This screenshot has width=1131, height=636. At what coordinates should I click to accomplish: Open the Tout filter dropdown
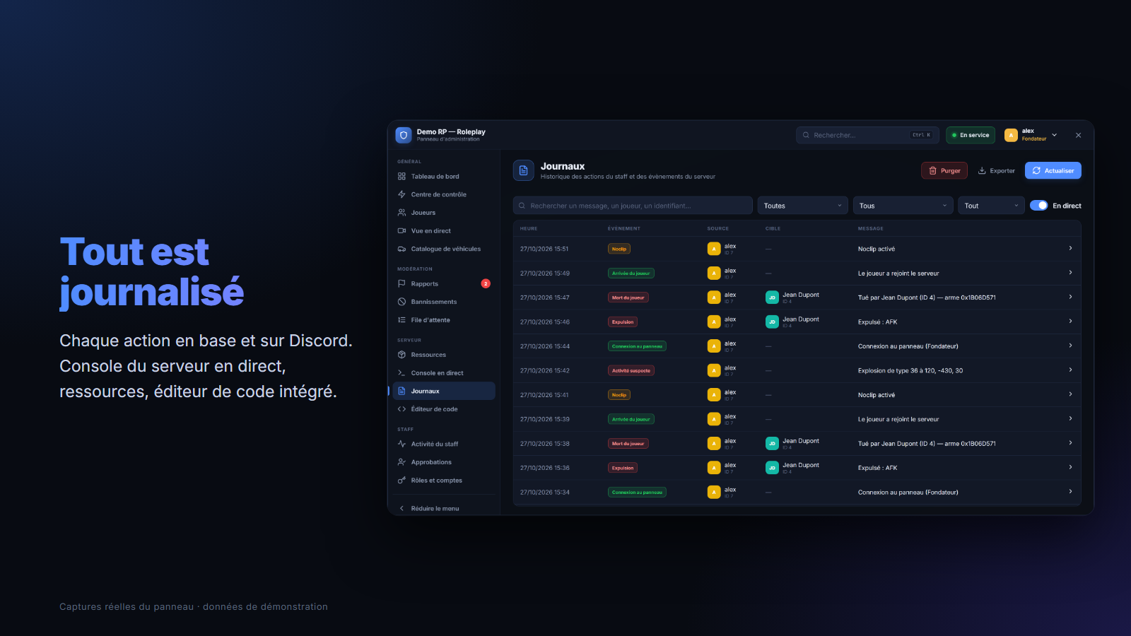[x=991, y=206]
